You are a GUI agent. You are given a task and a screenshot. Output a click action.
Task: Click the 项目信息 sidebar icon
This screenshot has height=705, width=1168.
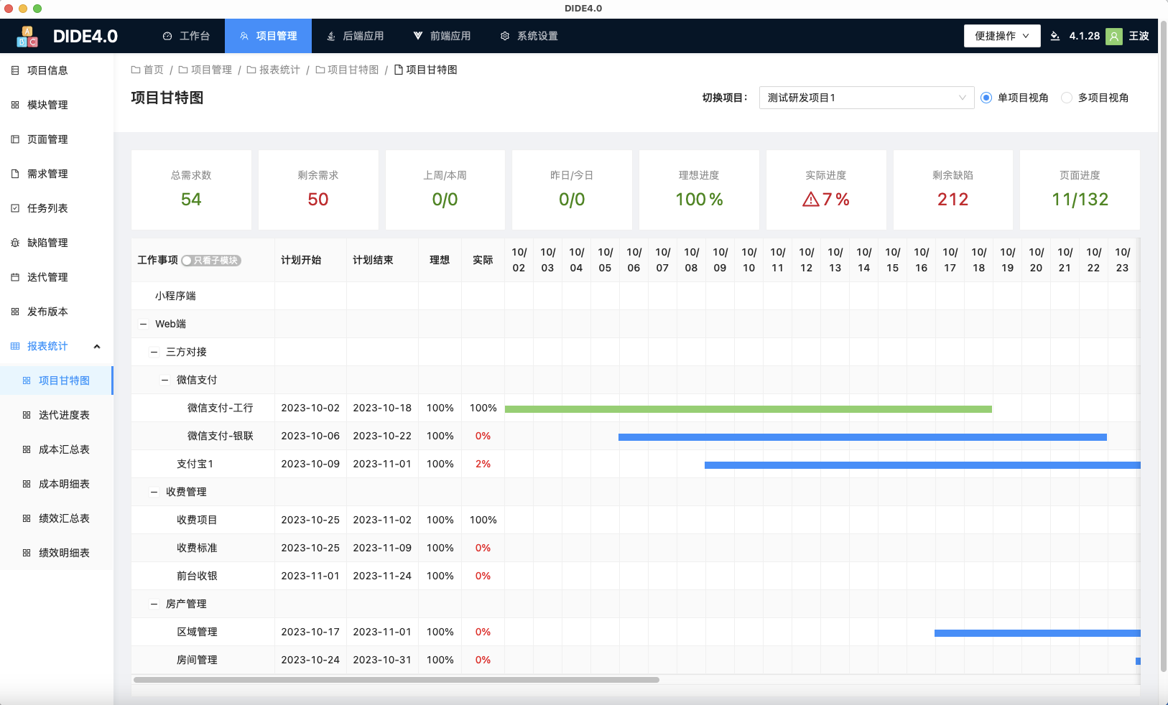point(15,70)
